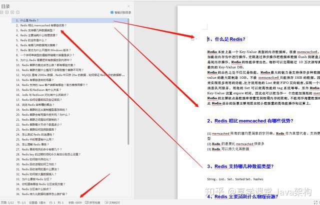
Task: Go to outline item 31 回收使用的算法
Action: (37, 170)
